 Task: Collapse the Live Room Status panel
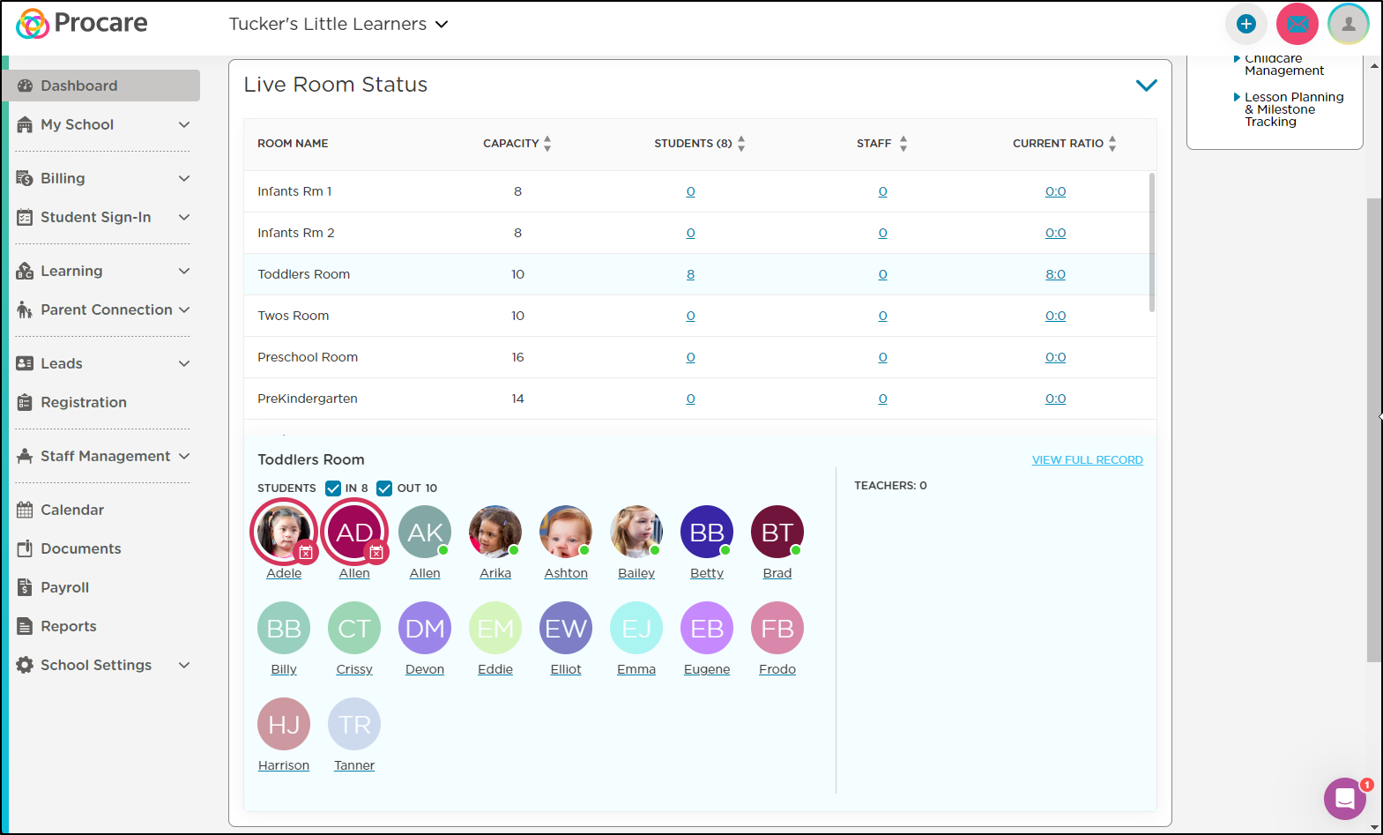click(x=1146, y=86)
